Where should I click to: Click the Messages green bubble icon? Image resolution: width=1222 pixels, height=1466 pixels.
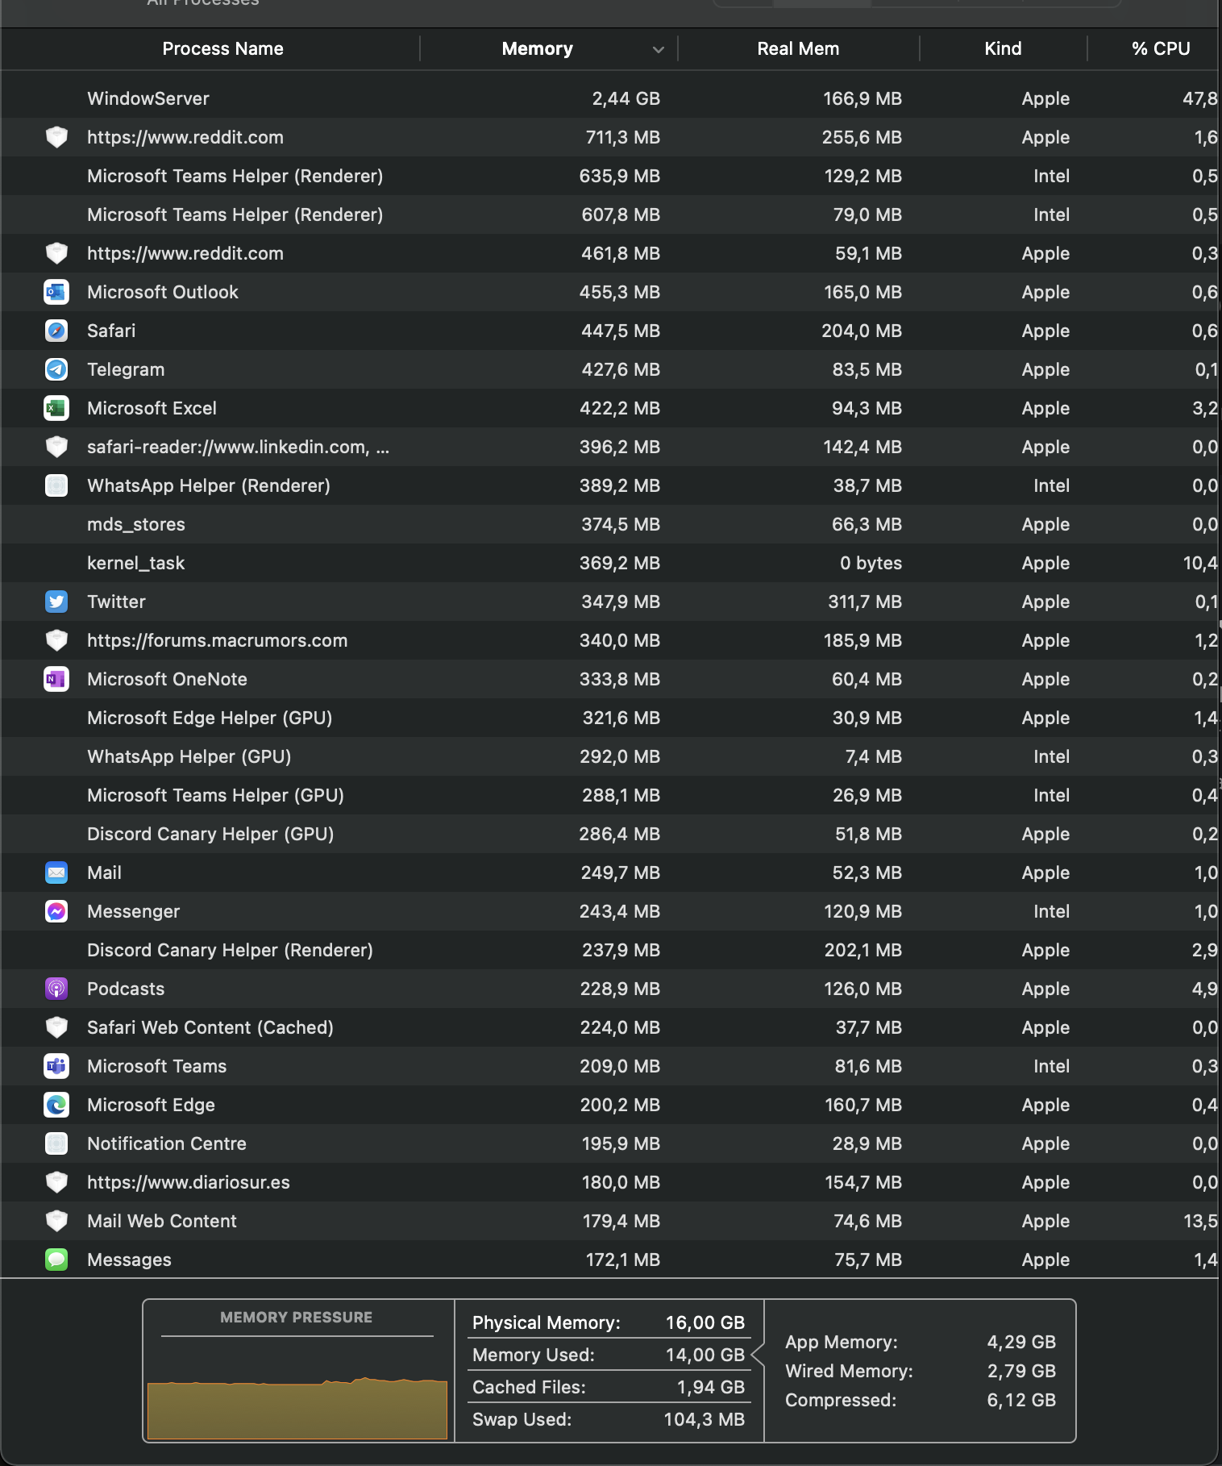(x=56, y=1260)
